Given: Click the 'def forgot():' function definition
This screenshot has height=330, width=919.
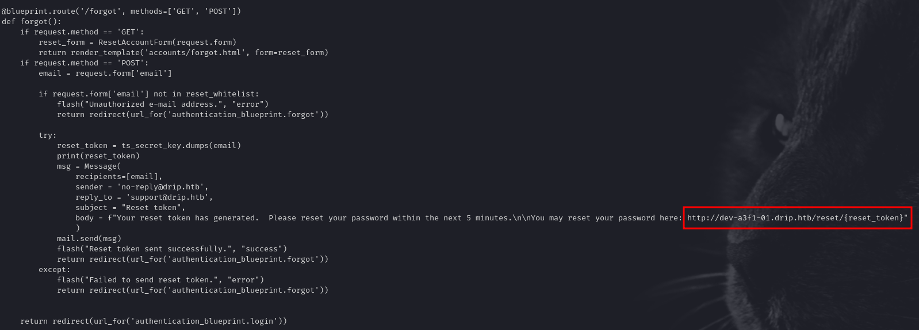Looking at the screenshot, I should pos(32,22).
